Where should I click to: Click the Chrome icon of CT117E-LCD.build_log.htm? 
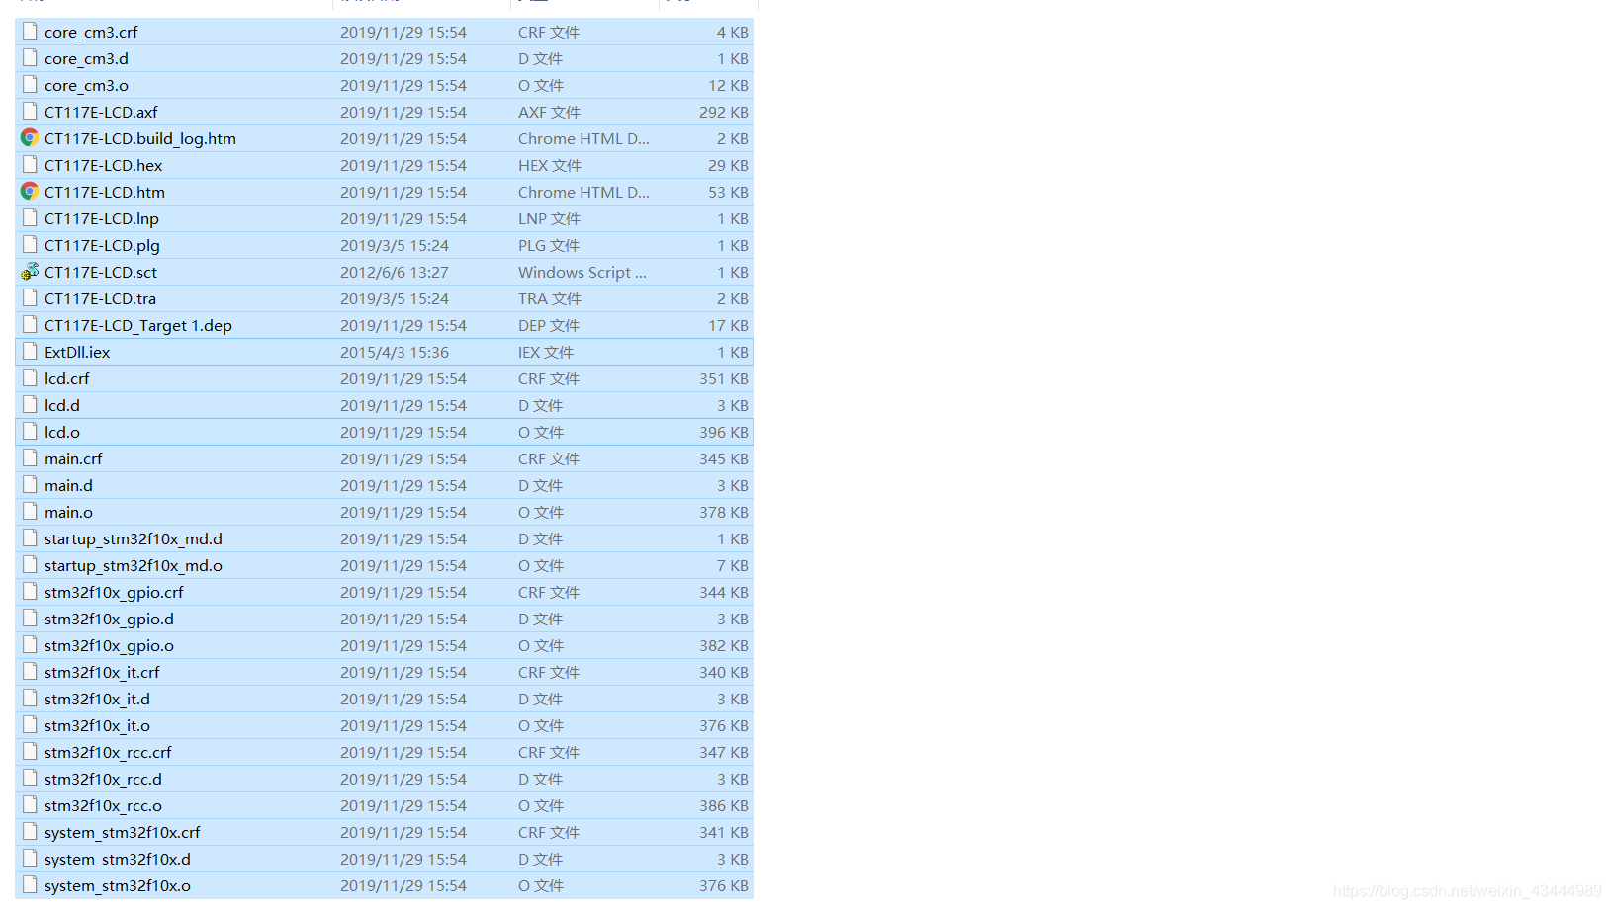pyautogui.click(x=30, y=138)
